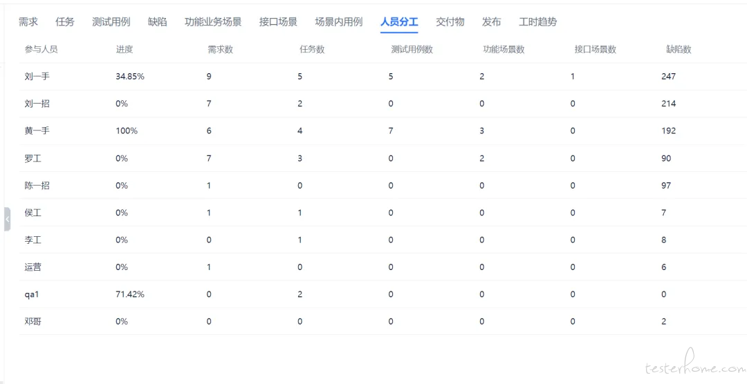Image resolution: width=747 pixels, height=384 pixels.
Task: Click the 功能场景数 column header
Action: 504,50
